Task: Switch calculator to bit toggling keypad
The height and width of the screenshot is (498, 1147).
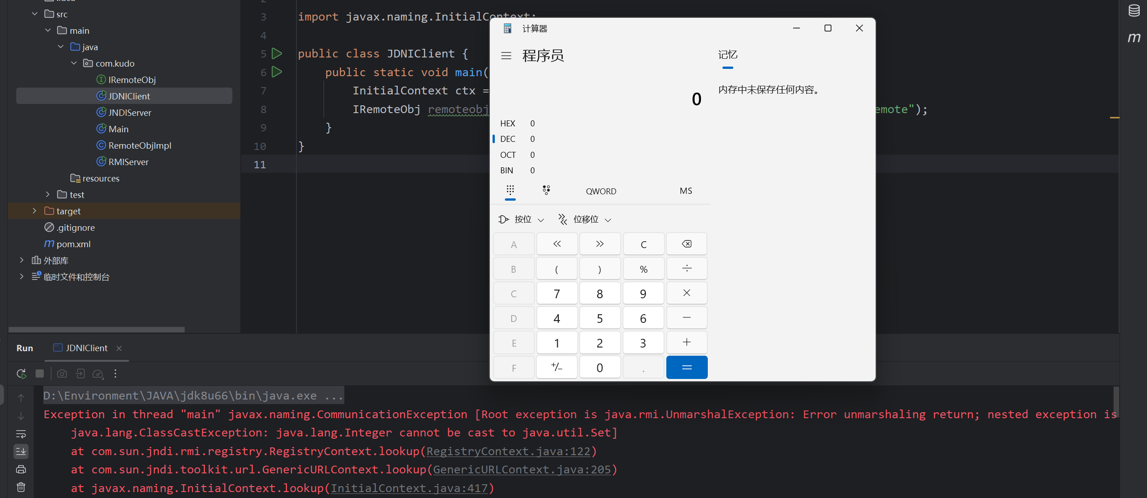Action: click(546, 190)
